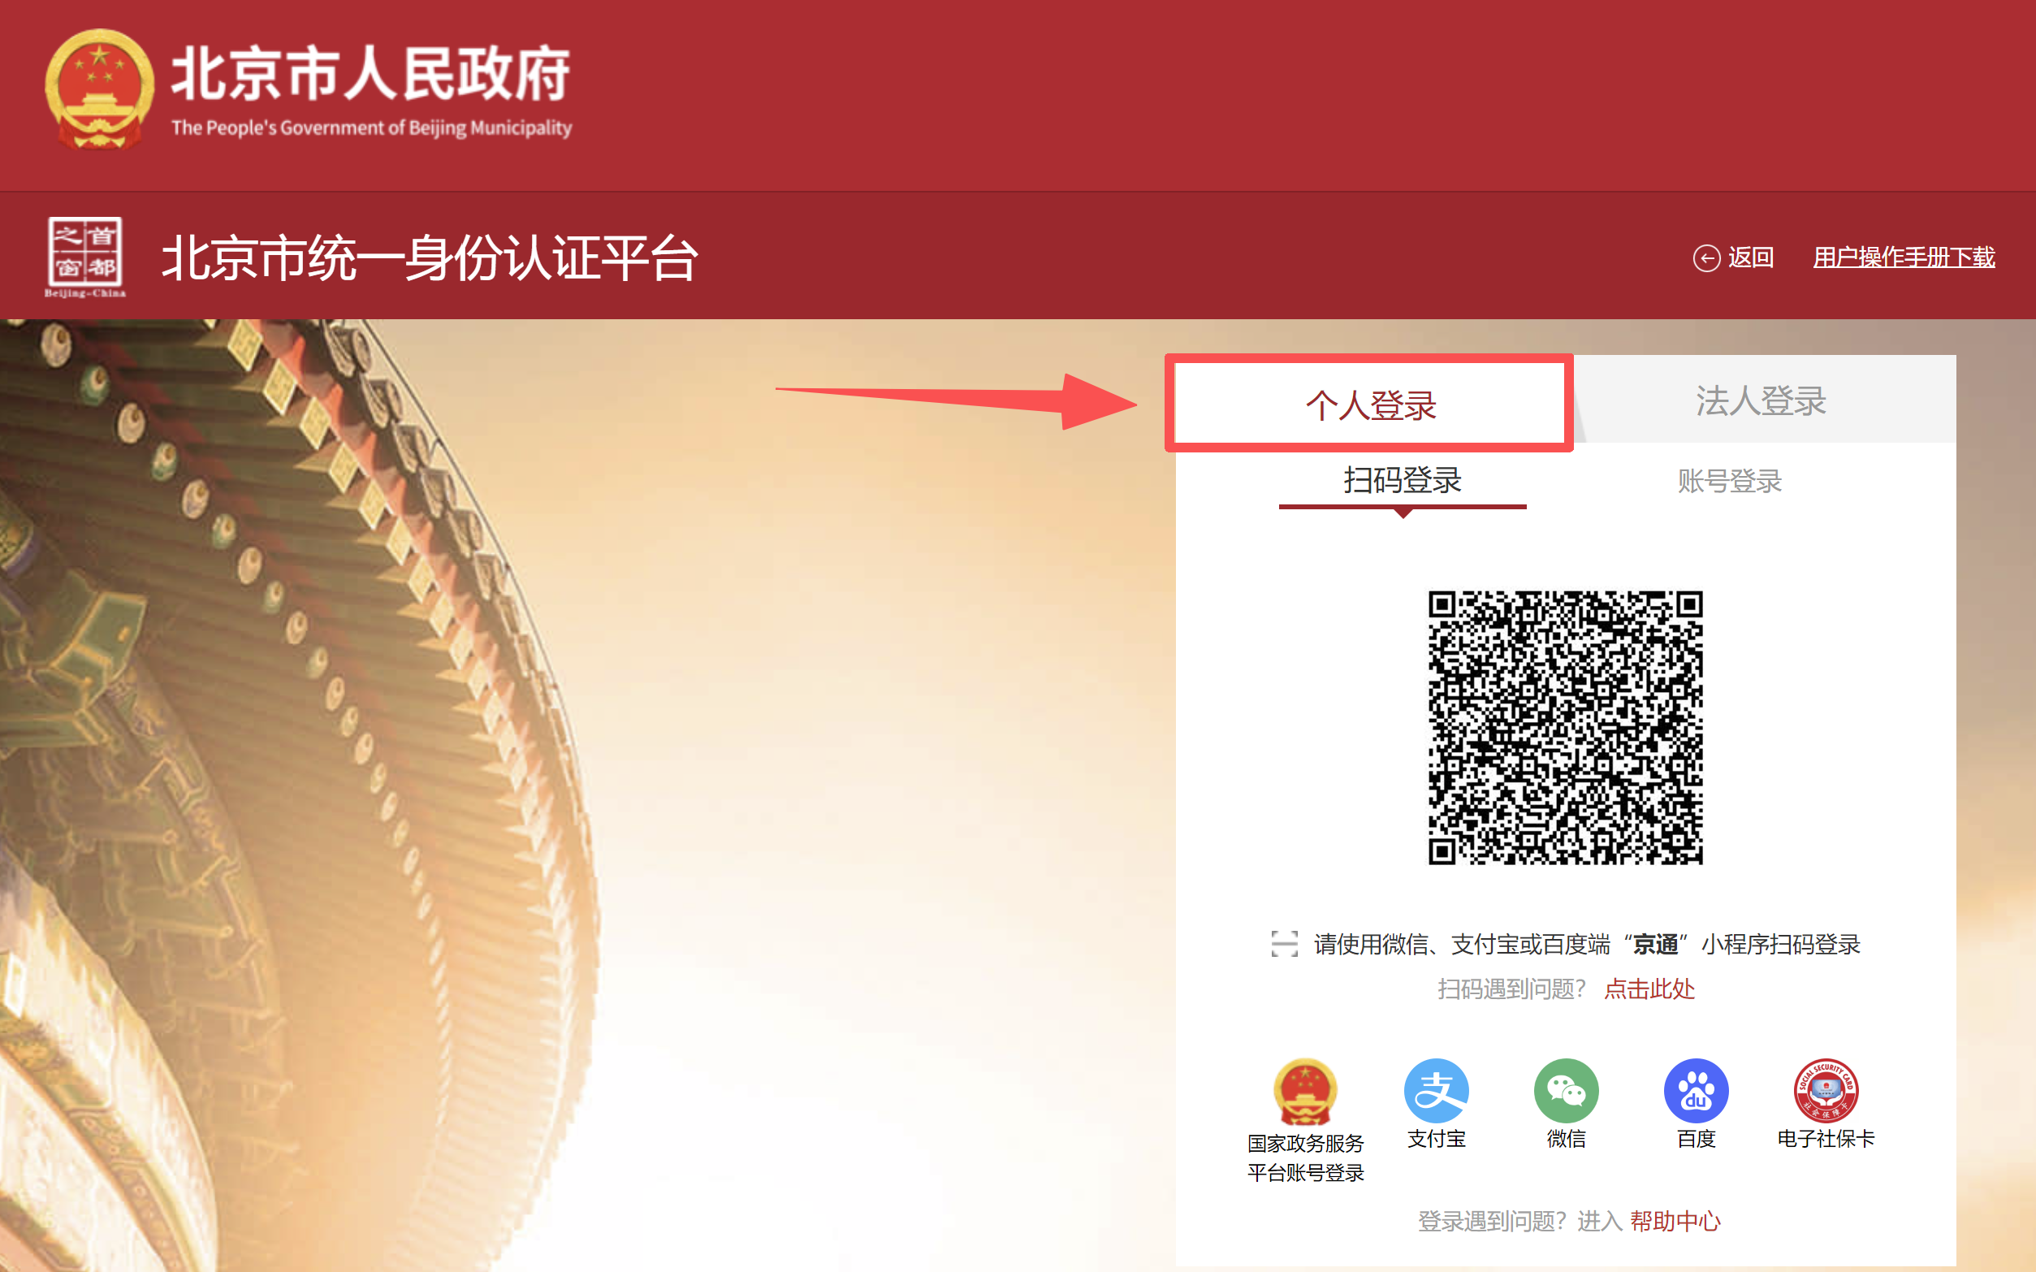Click the Beijing government national emblem logo
The height and width of the screenshot is (1272, 2036).
(99, 89)
